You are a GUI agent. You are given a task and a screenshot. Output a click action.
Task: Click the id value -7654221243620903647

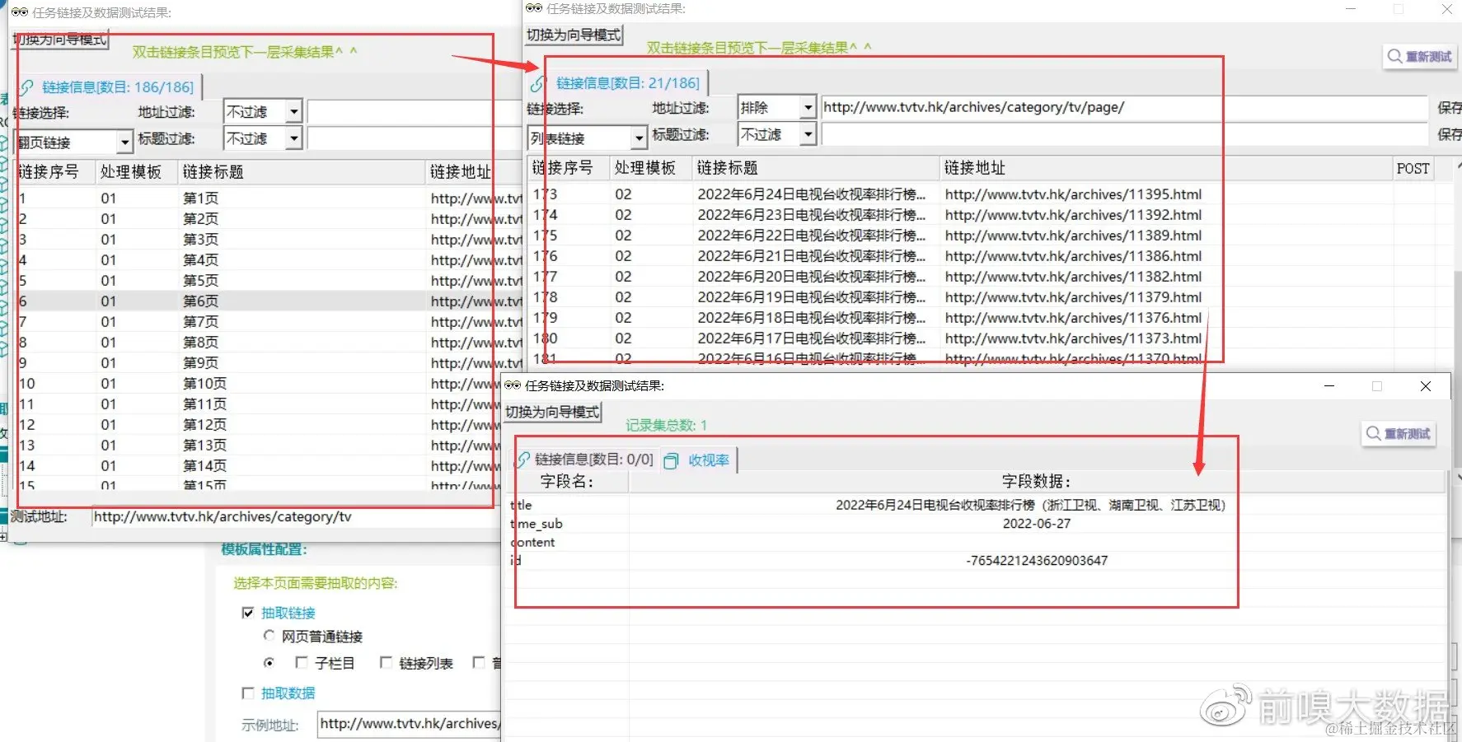pos(1037,561)
